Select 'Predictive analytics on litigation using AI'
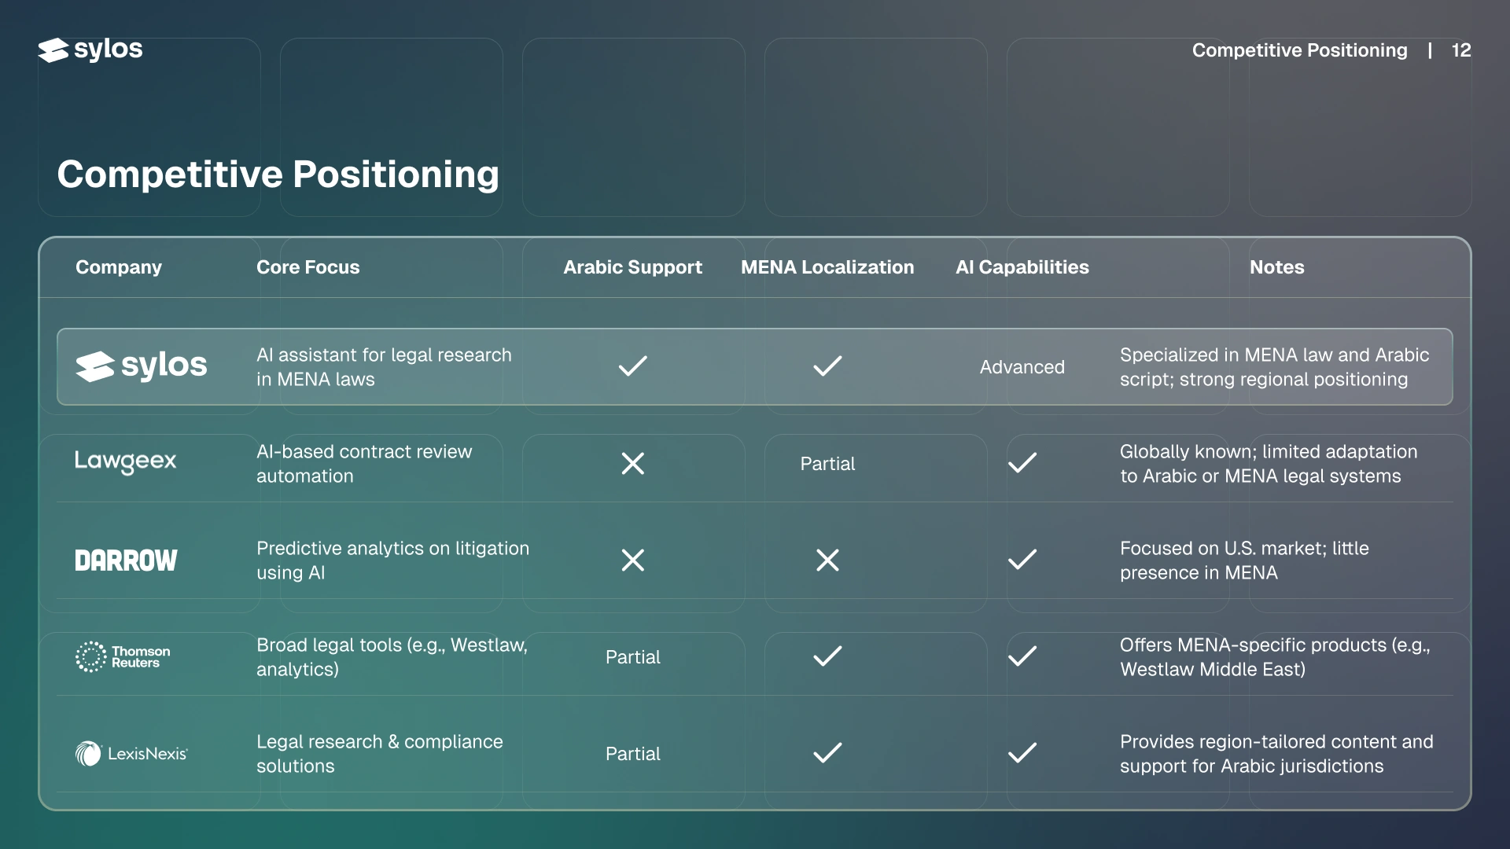Image resolution: width=1510 pixels, height=849 pixels. click(x=392, y=560)
